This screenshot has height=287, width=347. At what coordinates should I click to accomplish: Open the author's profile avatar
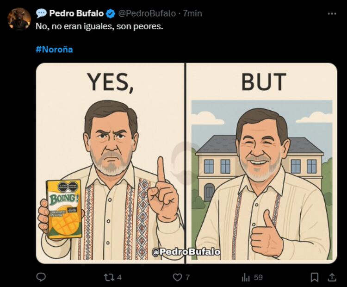click(19, 19)
